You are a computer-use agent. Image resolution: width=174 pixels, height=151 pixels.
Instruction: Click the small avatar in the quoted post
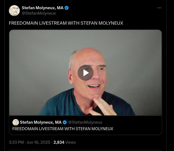click(16, 122)
